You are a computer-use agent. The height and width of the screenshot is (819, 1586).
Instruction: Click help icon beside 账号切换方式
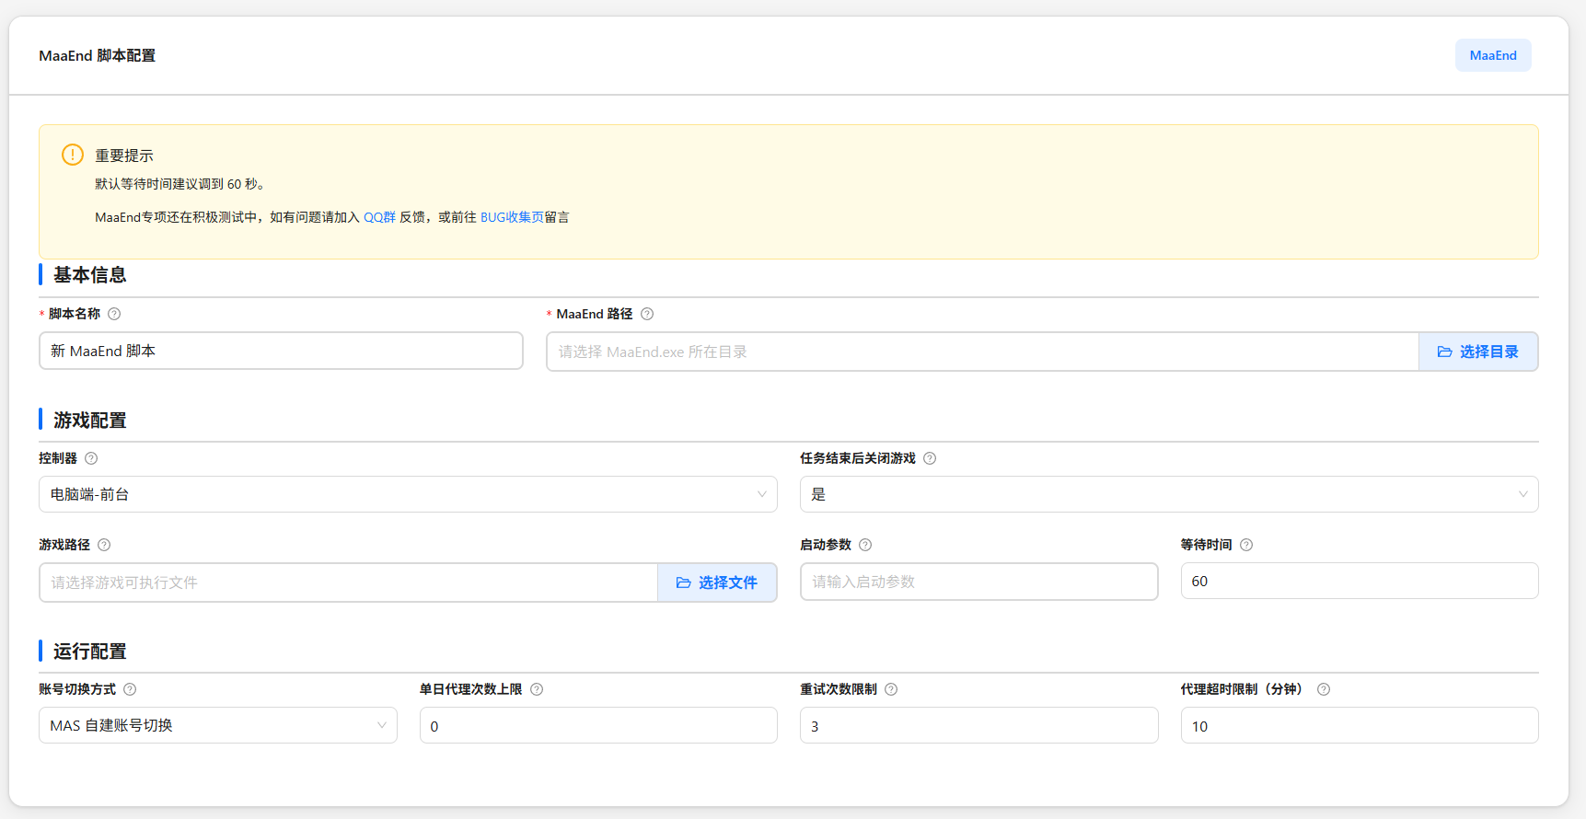[130, 689]
